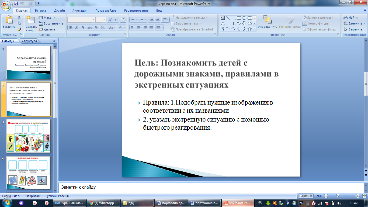This screenshot has width=368, height=207.
Task: Switch to Структура outline pane tab
Action: click(29, 41)
